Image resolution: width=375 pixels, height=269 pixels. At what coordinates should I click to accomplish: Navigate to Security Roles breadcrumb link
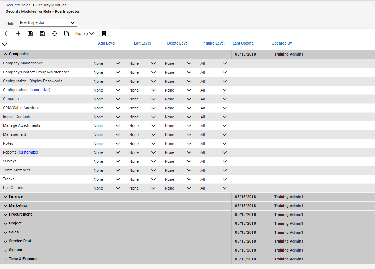pyautogui.click(x=18, y=5)
